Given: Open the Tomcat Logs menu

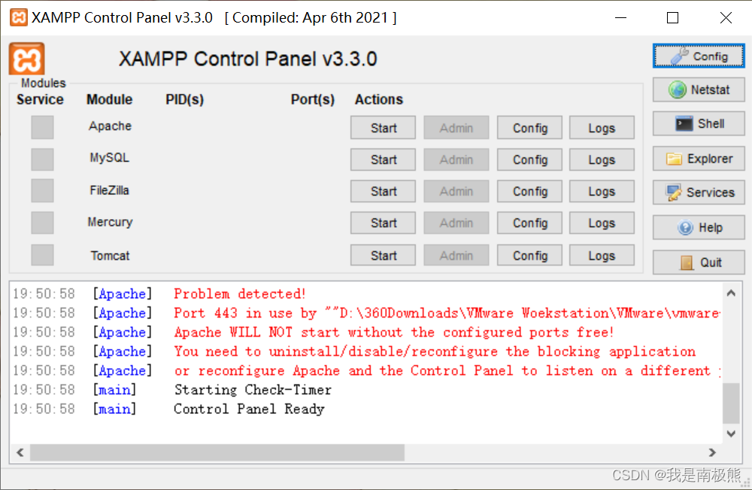Looking at the screenshot, I should pos(602,255).
